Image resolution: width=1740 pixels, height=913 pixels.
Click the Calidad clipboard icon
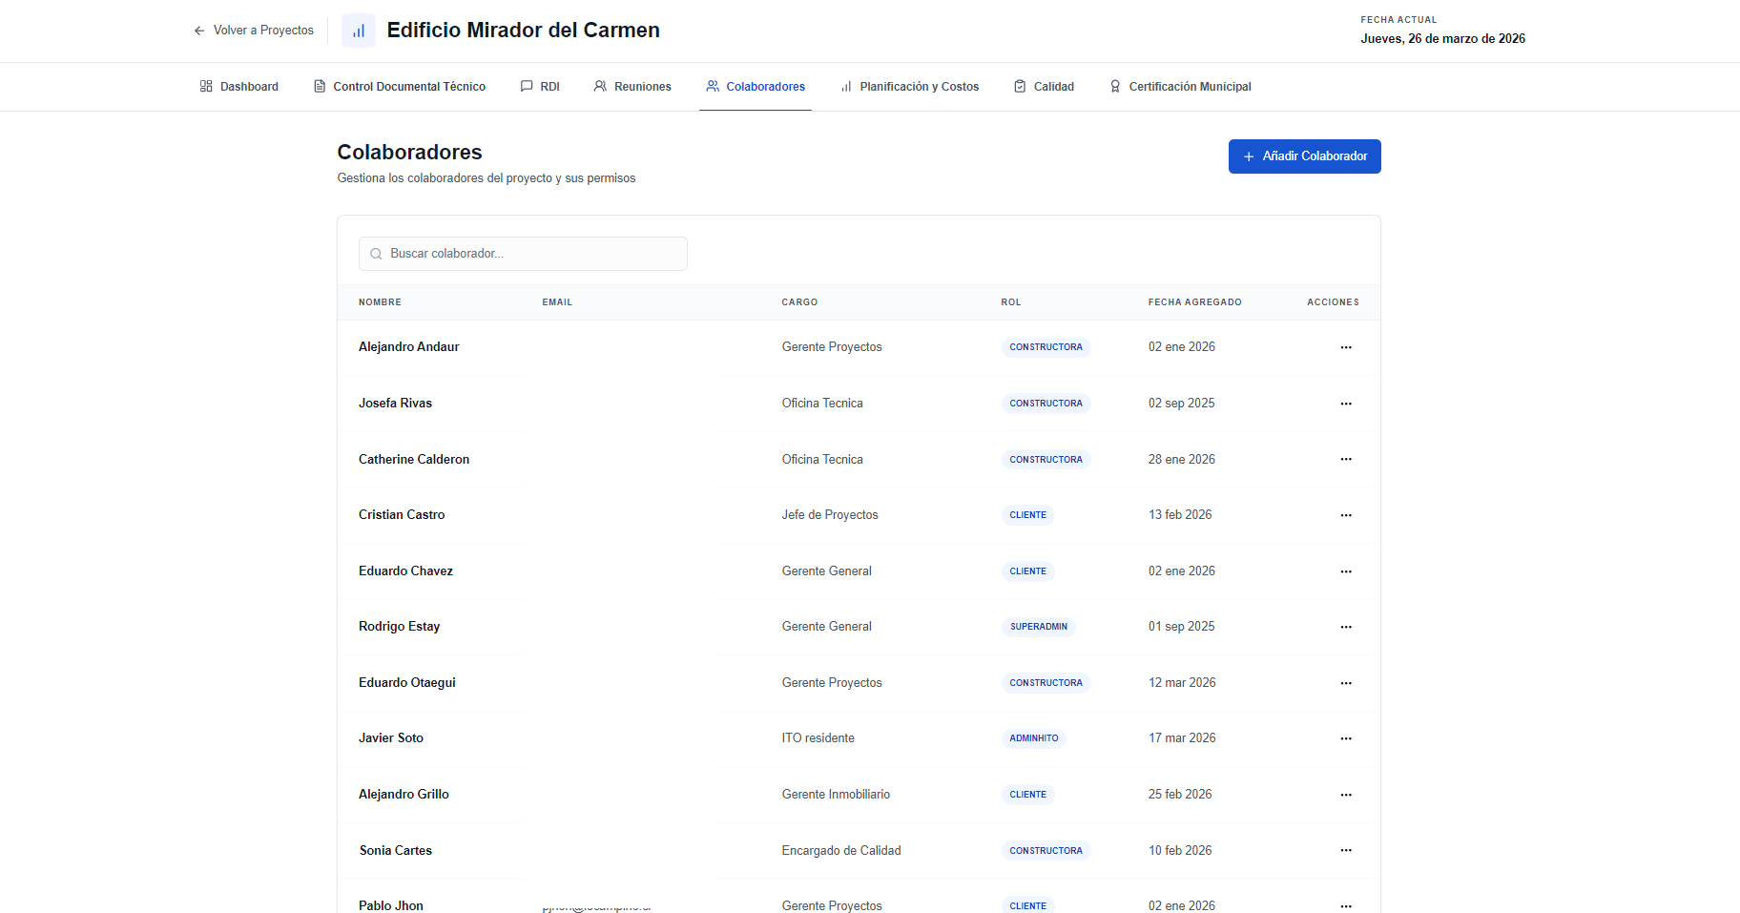[x=1020, y=87]
